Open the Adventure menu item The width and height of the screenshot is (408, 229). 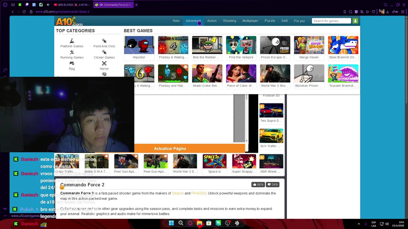point(193,21)
